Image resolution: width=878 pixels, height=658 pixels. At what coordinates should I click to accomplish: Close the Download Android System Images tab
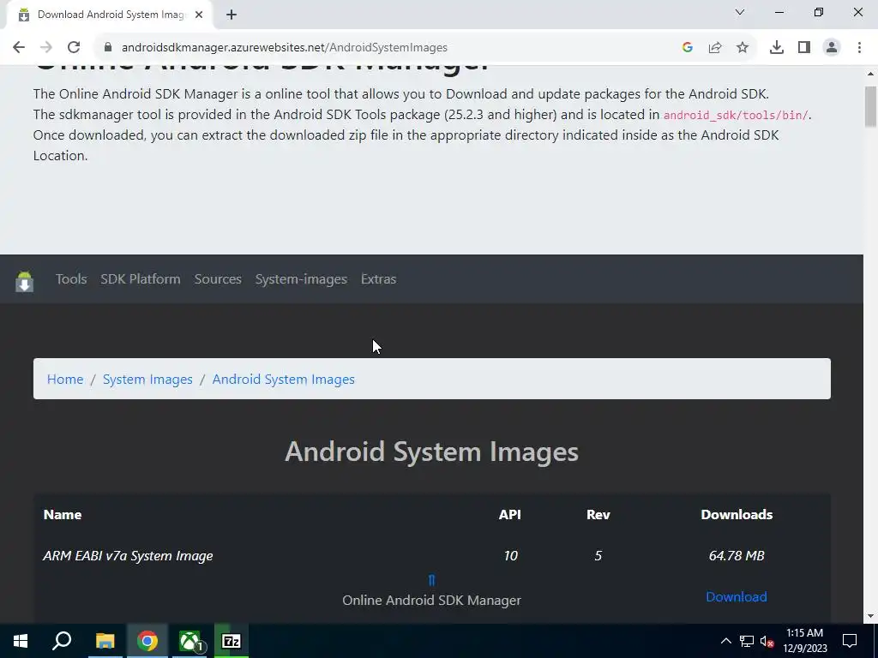(x=199, y=15)
